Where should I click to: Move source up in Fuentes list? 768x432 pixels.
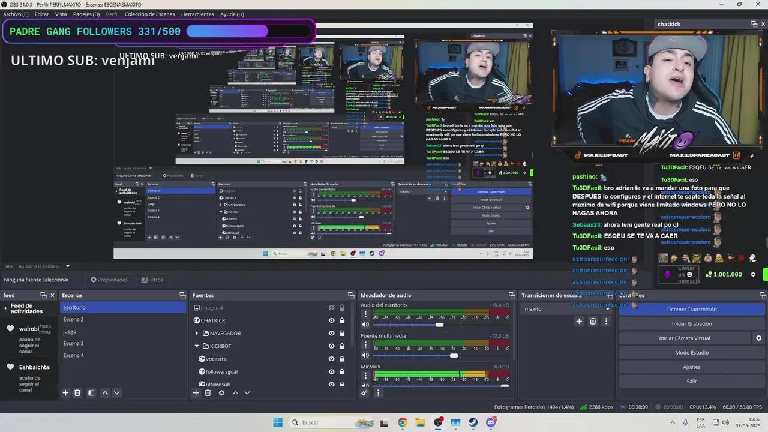[235, 393]
